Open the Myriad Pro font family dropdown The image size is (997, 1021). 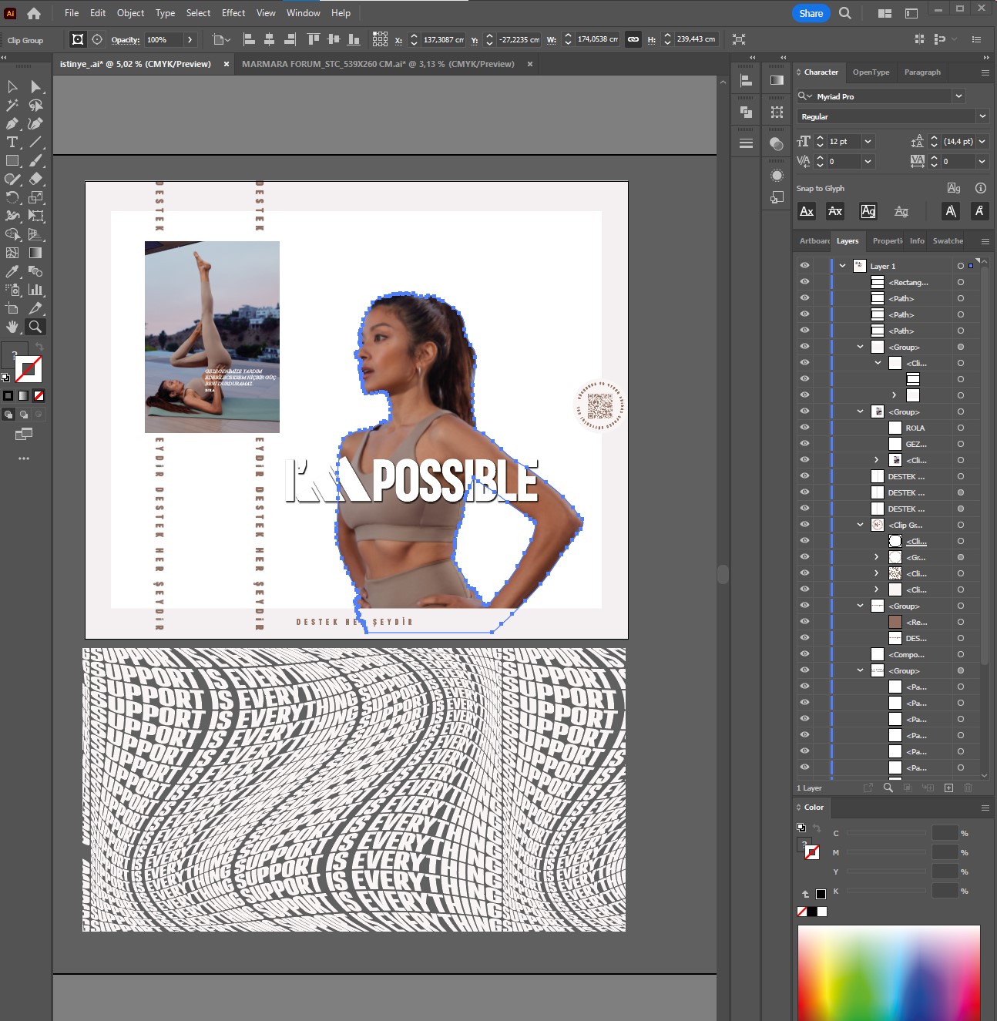click(x=958, y=96)
